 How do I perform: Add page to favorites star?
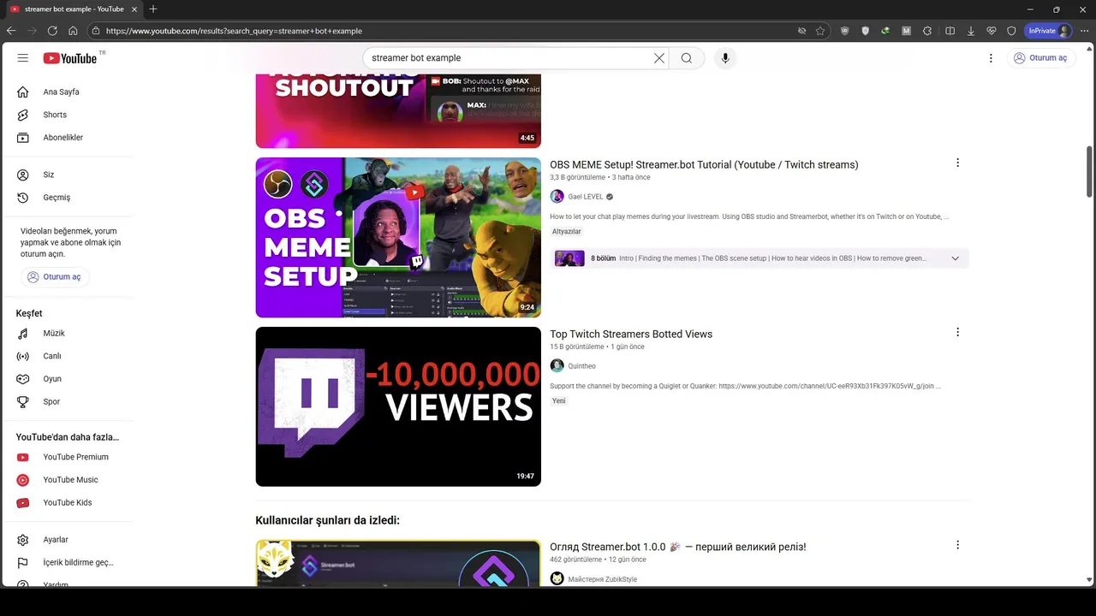point(820,31)
